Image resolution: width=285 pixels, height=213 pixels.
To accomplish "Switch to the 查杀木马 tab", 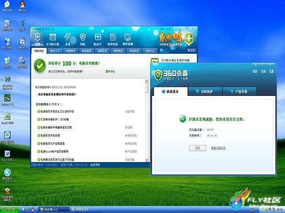I will point(55,51).
